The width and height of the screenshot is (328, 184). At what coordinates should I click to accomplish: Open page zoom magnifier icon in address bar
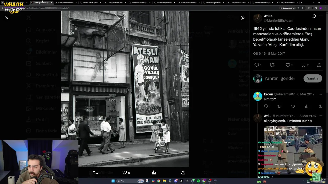tap(299, 8)
